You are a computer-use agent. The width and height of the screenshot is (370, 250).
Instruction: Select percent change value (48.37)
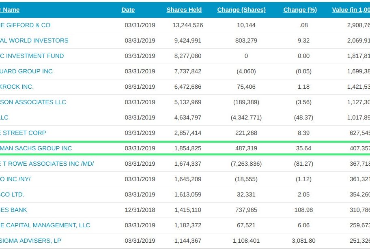click(x=303, y=118)
